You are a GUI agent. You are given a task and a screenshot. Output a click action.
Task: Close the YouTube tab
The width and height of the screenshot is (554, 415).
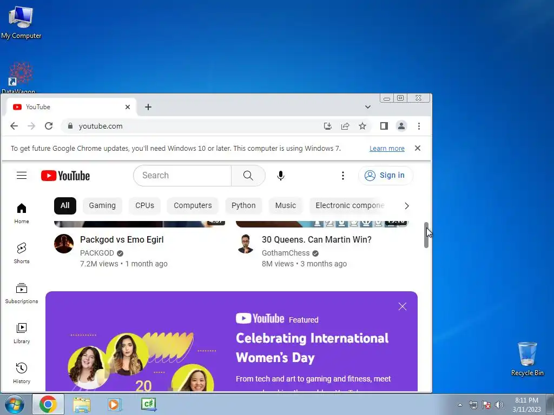tap(128, 107)
